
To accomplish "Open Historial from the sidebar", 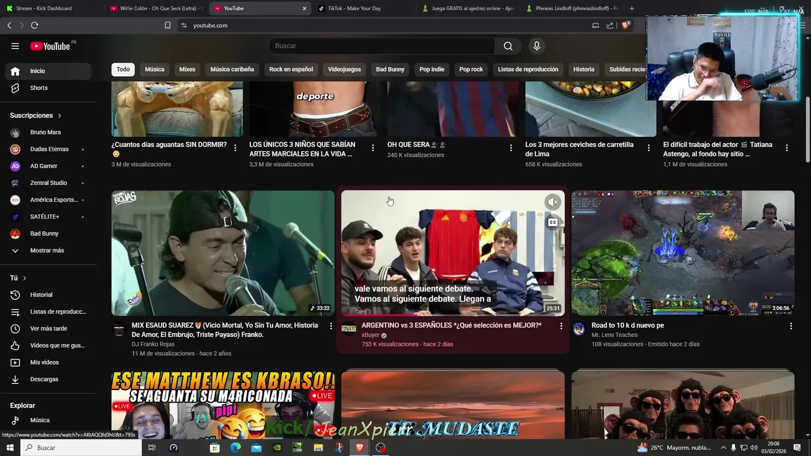I will [48, 294].
